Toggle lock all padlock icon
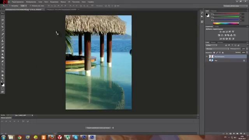This screenshot has width=249, height=140. (x=223, y=52)
